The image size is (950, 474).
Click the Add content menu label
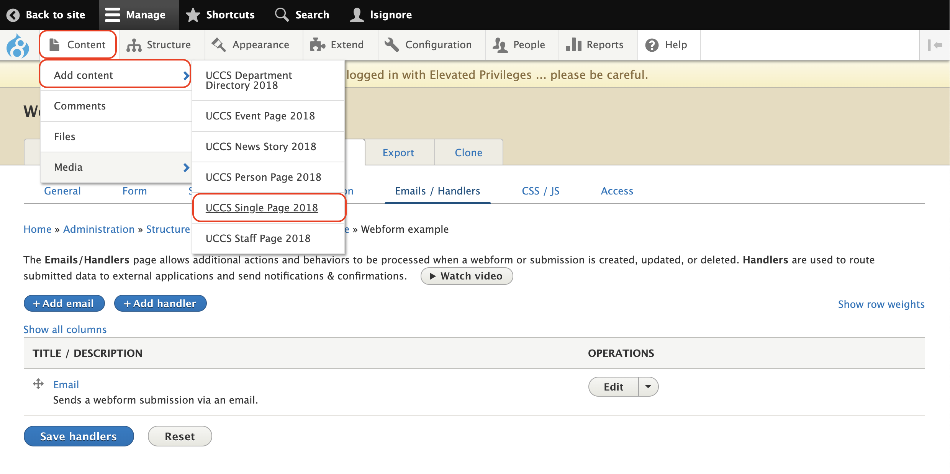coord(83,75)
